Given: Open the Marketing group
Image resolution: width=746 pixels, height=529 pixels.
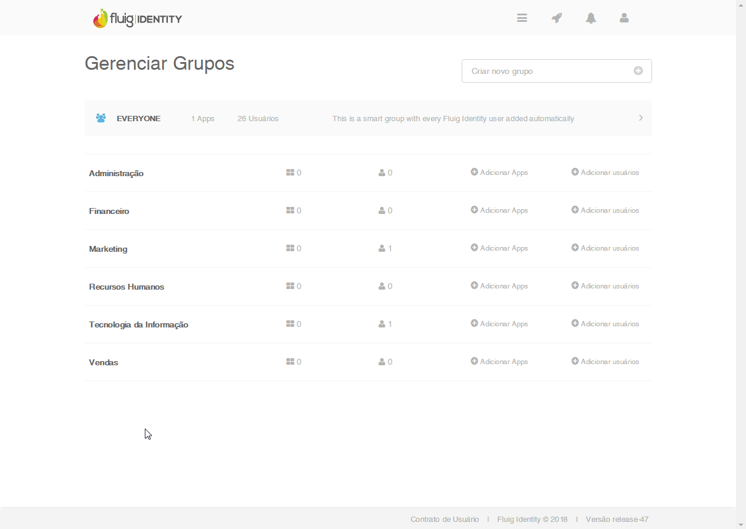Looking at the screenshot, I should point(108,249).
